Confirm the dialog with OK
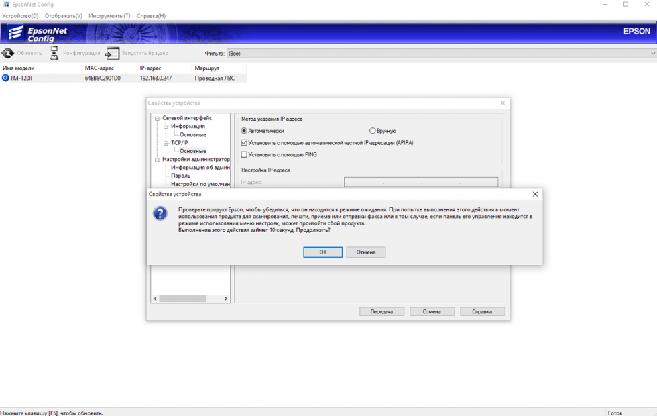The image size is (657, 416). click(322, 252)
